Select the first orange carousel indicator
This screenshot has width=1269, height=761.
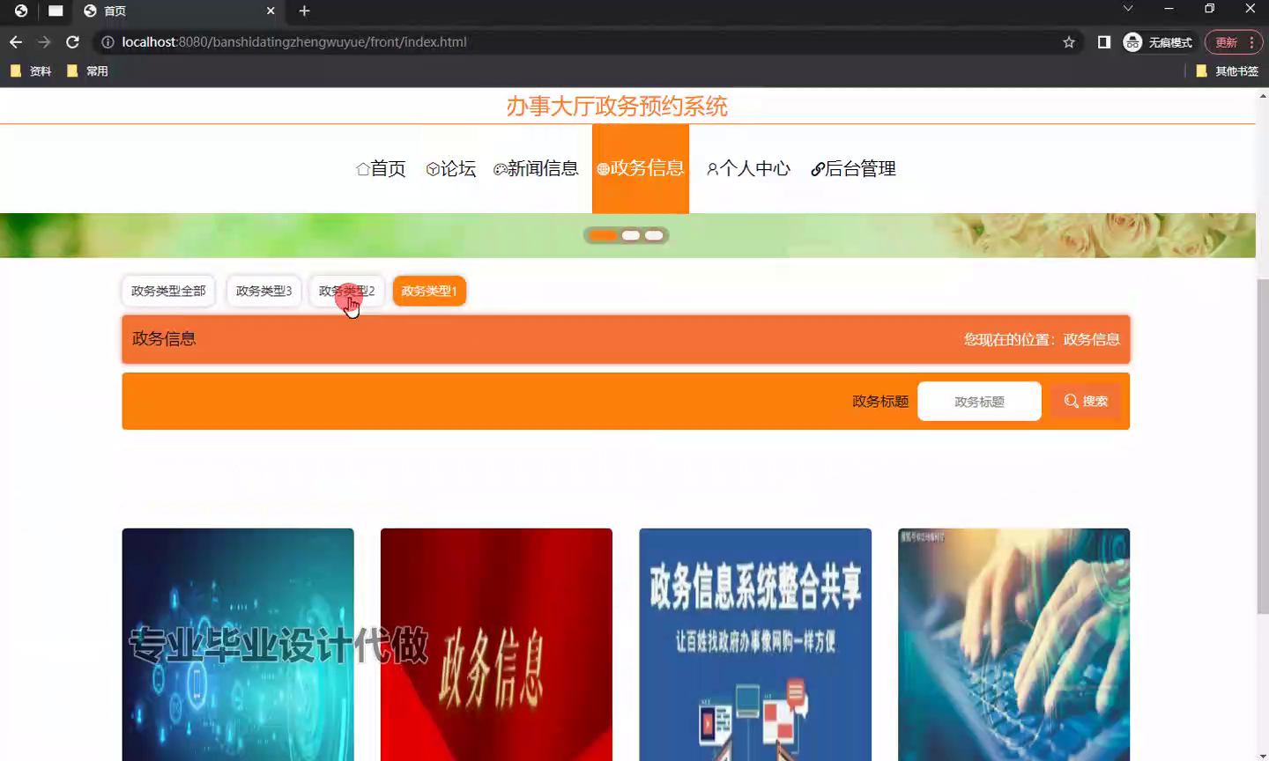[603, 235]
